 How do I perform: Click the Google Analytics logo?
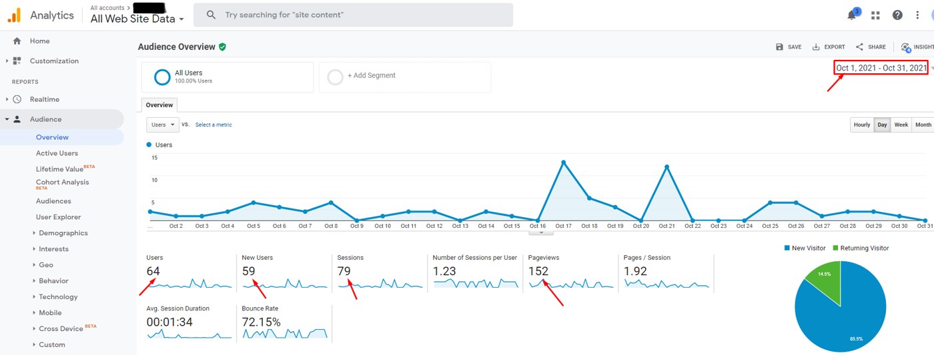tap(14, 15)
